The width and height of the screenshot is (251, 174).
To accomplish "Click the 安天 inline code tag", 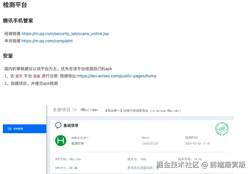I will (19, 76).
